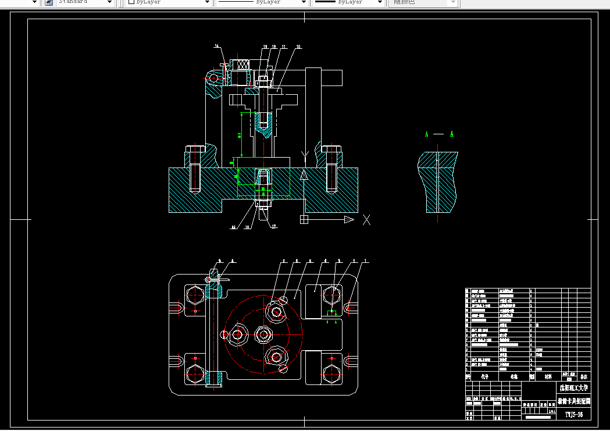Click the UCS origin square icon
This screenshot has width=610, height=431.
[304, 219]
